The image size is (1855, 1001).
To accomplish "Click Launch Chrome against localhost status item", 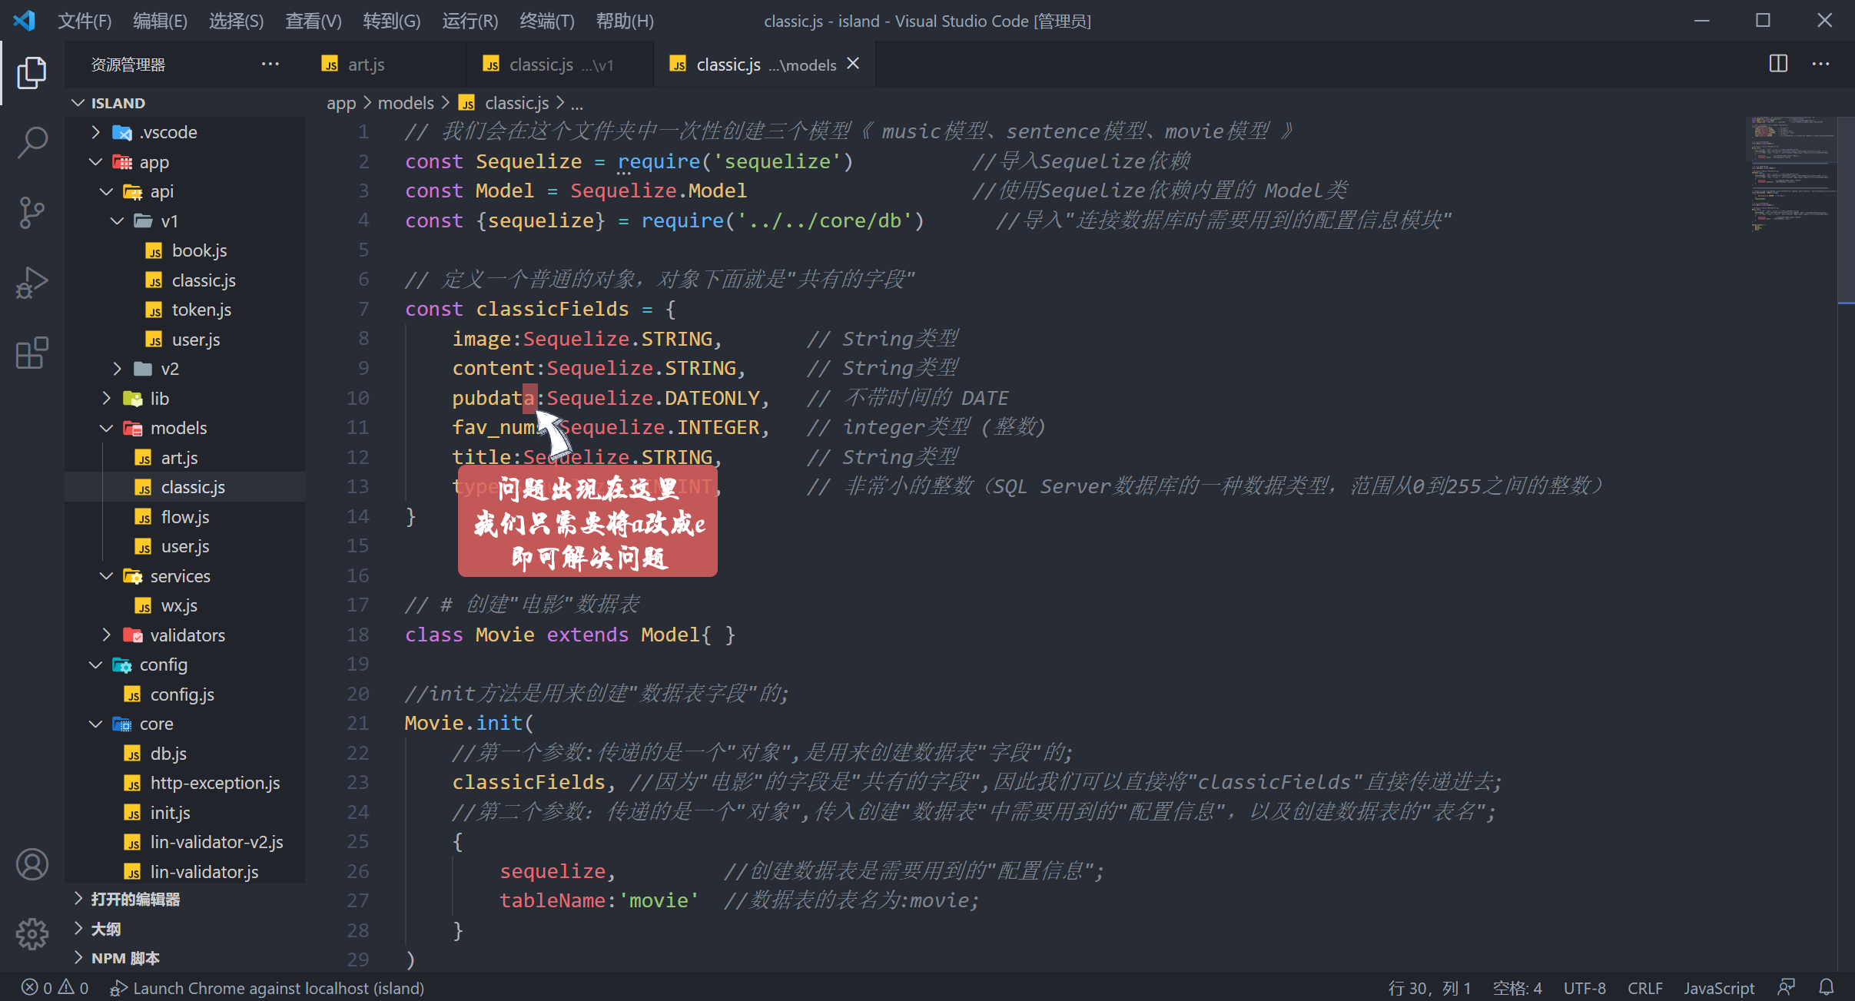I will [x=267, y=988].
